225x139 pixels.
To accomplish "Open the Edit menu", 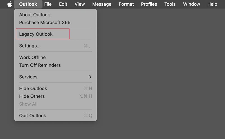I will click(63, 4).
